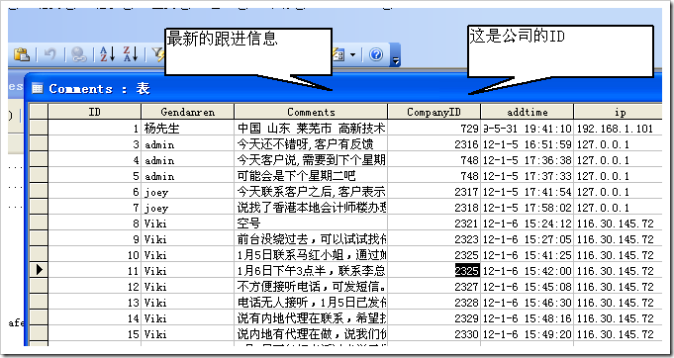Image resolution: width=674 pixels, height=358 pixels.
Task: Click comment starting 今天客户说,需要到下个星期
Action: [x=311, y=160]
